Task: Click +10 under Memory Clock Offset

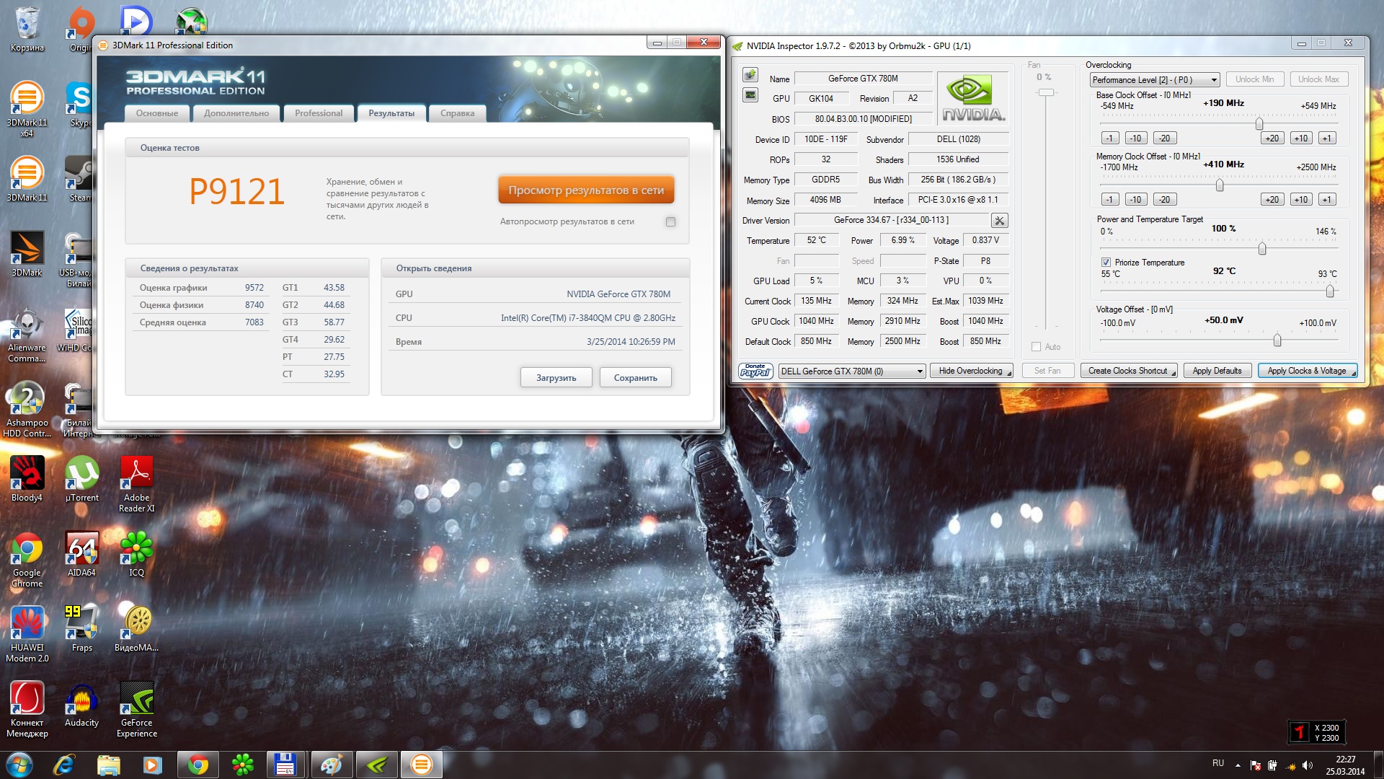Action: click(1301, 200)
